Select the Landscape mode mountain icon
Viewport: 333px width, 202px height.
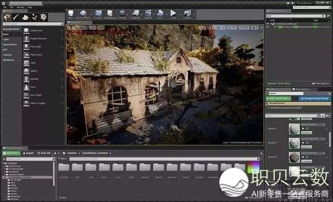(x=26, y=17)
